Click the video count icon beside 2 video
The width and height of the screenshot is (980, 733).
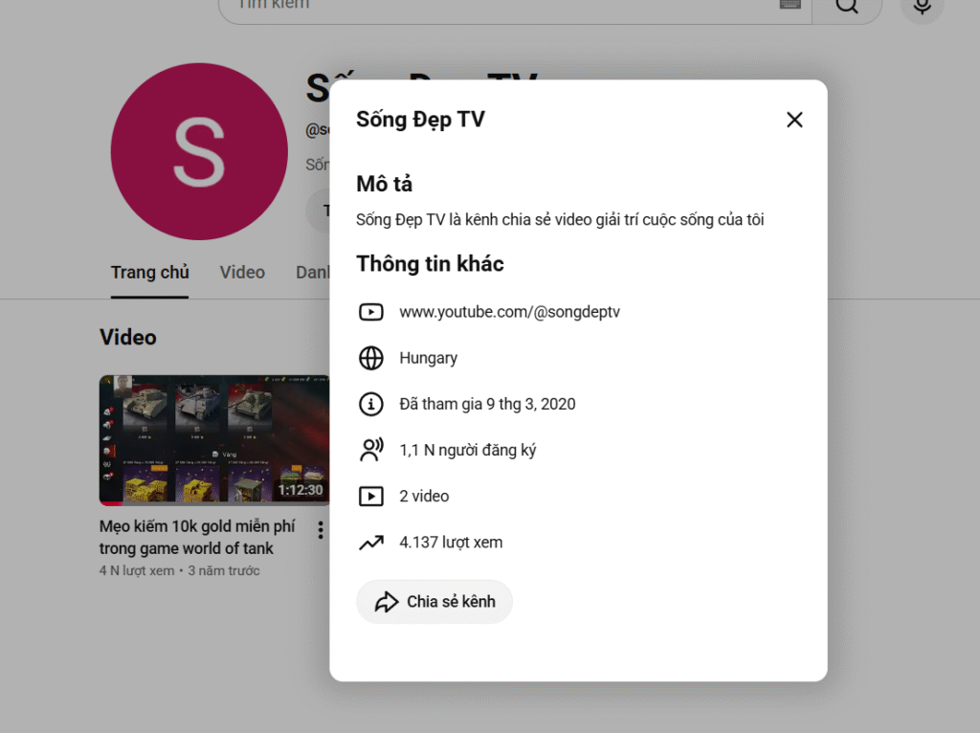coord(370,497)
